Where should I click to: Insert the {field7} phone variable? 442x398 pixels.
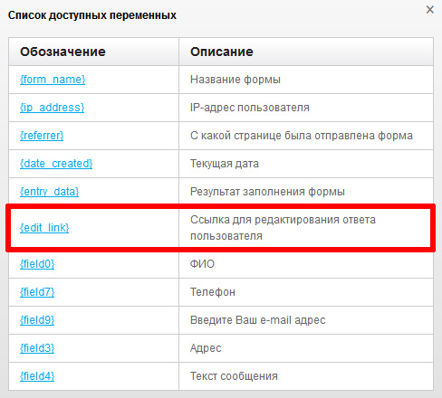(37, 292)
